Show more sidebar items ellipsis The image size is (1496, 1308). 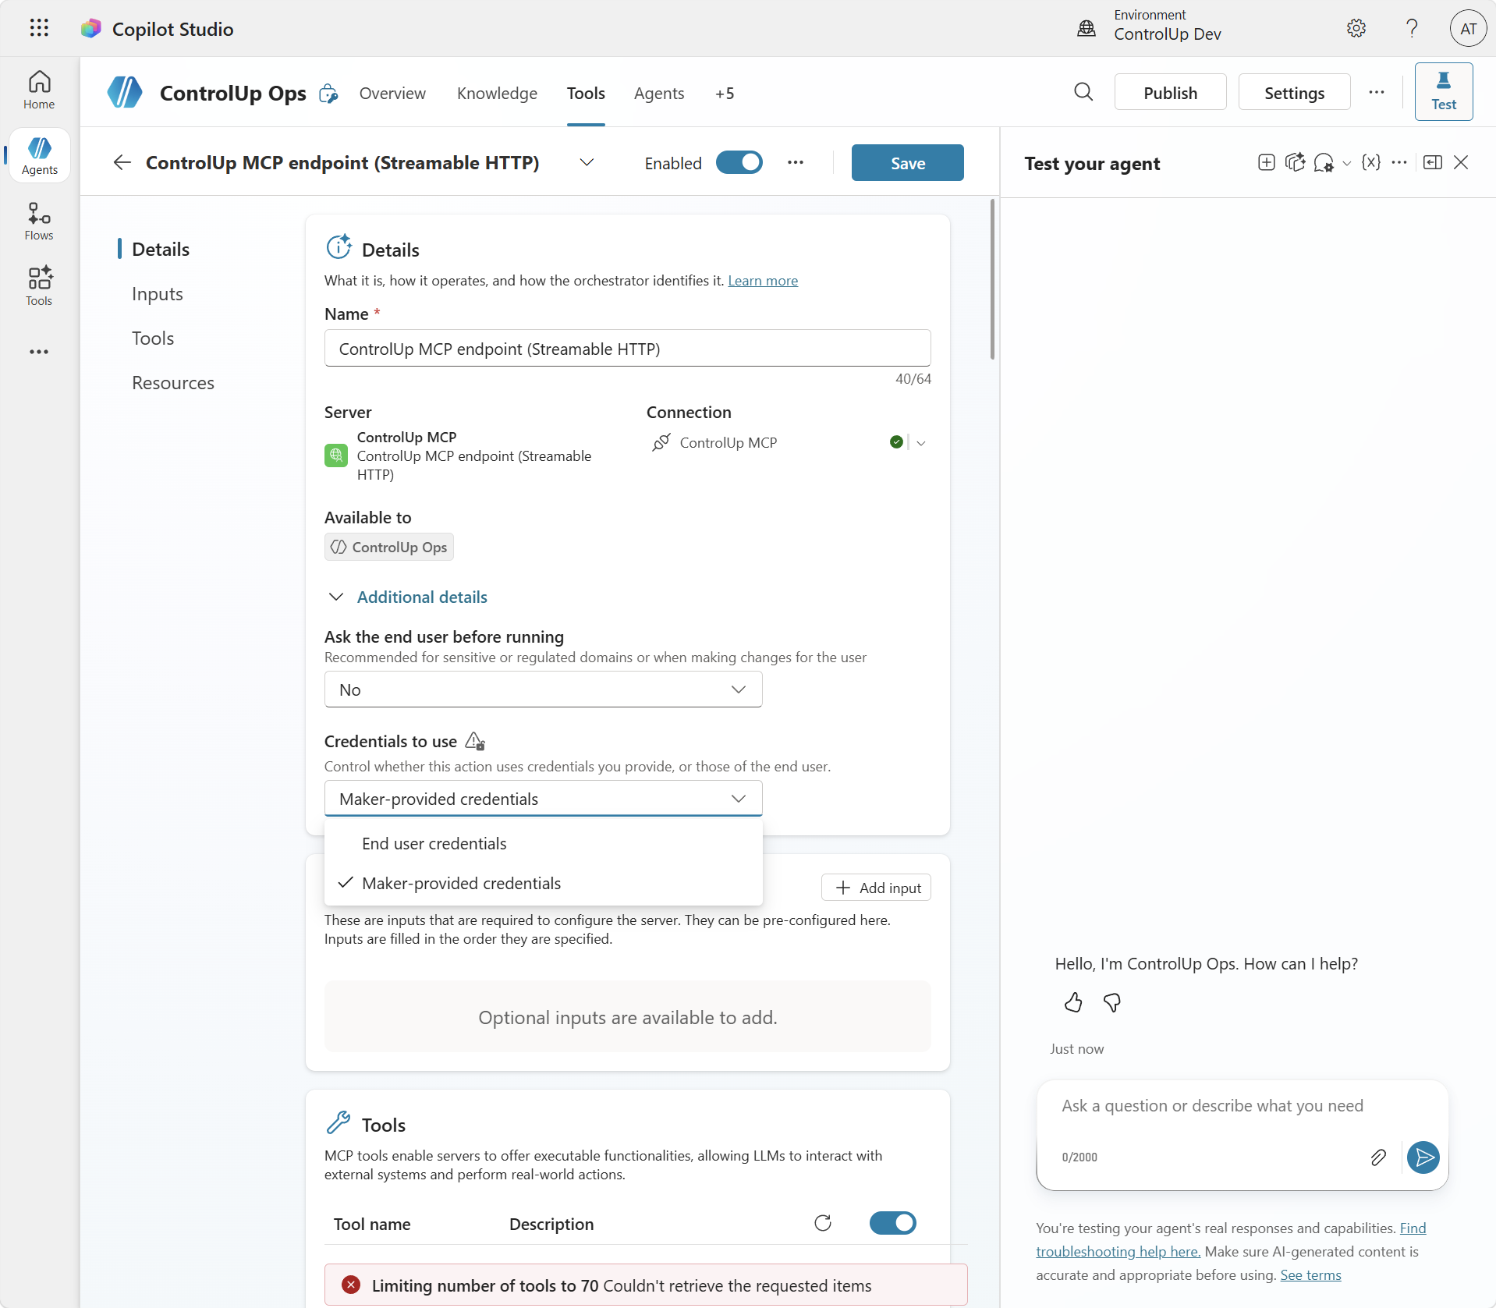(x=39, y=352)
